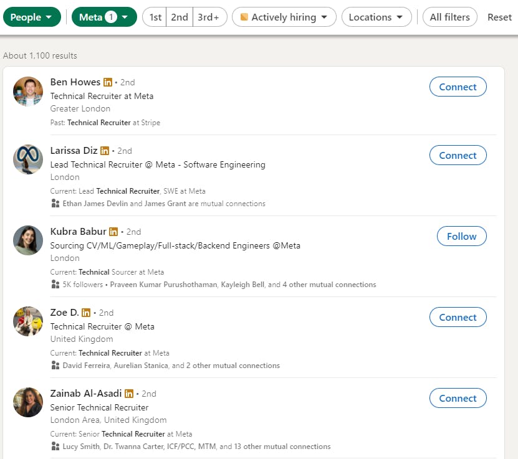Click followers icon under Kubra Babur
The height and width of the screenshot is (459, 518).
pos(55,284)
